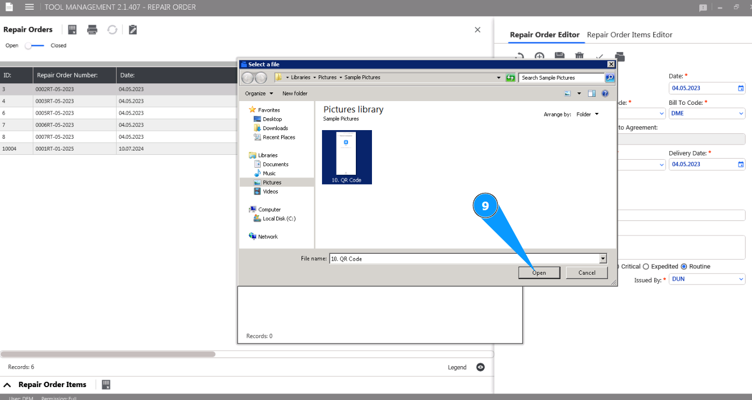The width and height of the screenshot is (752, 400).
Task: Open the File name dropdown arrow
Action: click(x=603, y=259)
